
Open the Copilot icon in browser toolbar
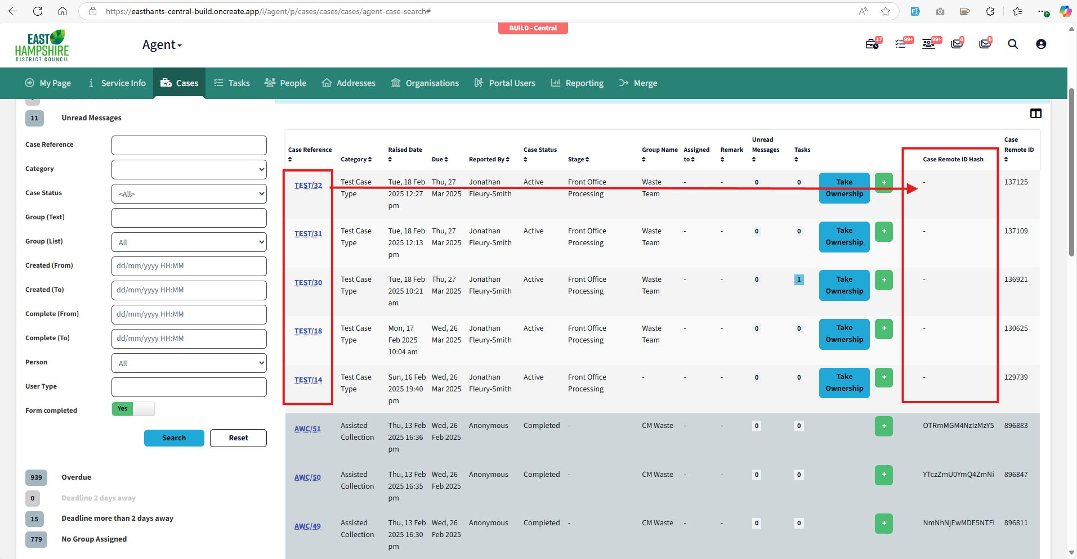click(1065, 11)
